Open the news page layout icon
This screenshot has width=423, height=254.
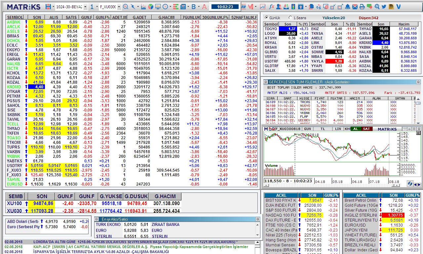coord(183,7)
